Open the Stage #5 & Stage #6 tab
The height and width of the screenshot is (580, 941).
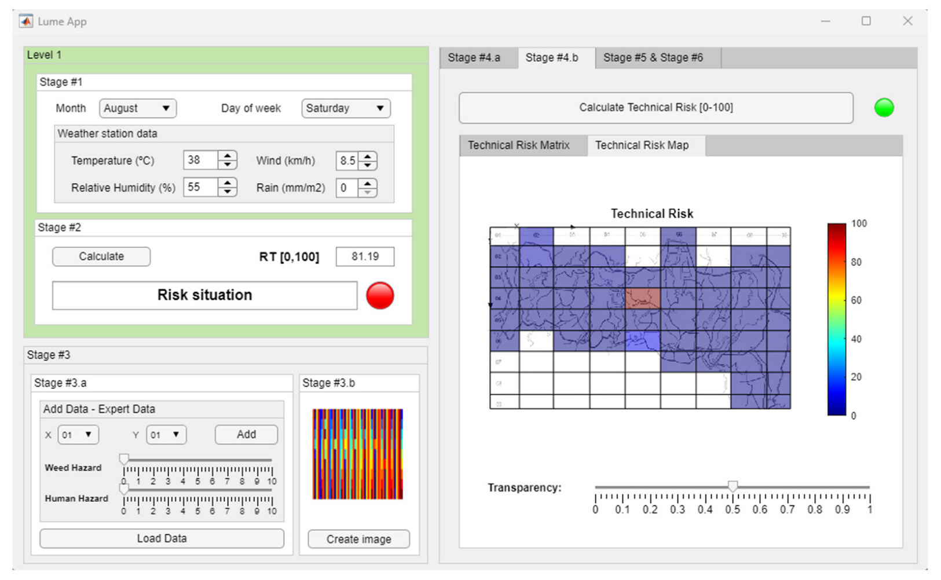pyautogui.click(x=653, y=58)
